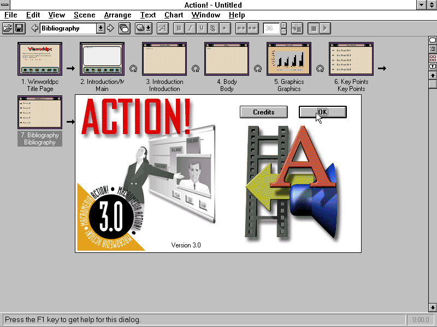
Task: Select the scene 7 Bibliography thumbnail
Action: click(40, 112)
